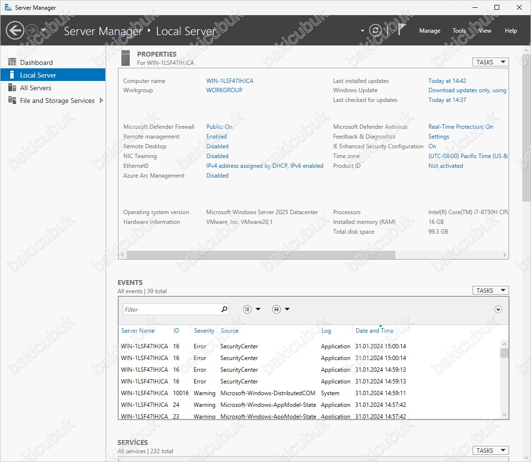Click the Server Manager title bar icon
The height and width of the screenshot is (462, 531).
pyautogui.click(x=8, y=7)
